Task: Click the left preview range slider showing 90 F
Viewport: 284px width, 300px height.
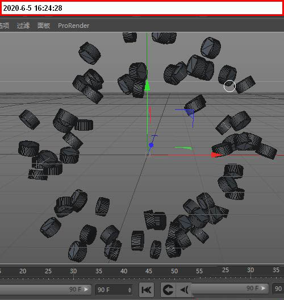Action: click(45, 289)
